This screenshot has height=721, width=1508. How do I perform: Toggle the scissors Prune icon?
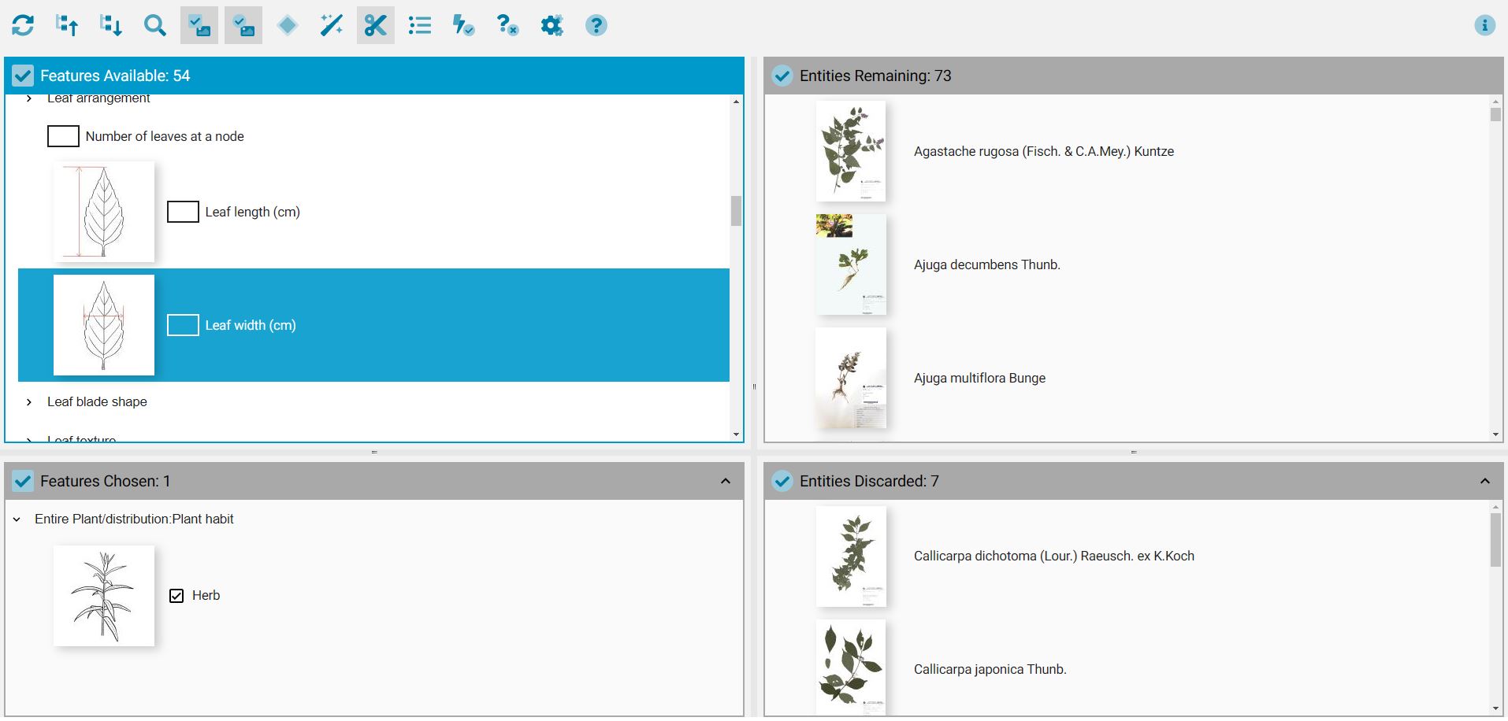pyautogui.click(x=376, y=25)
